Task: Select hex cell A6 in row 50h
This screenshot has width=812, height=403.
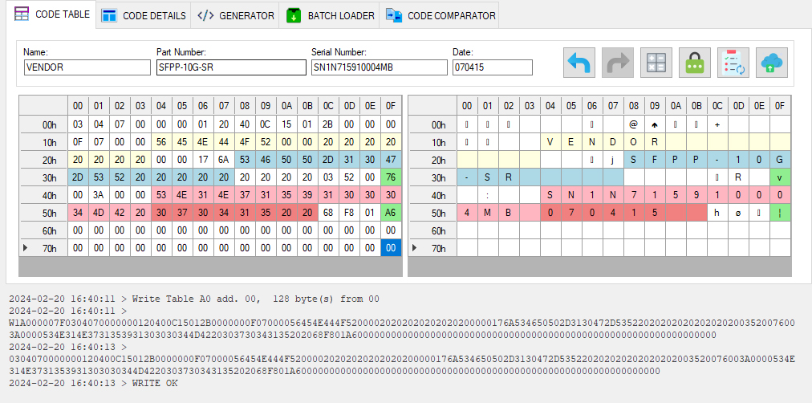Action: point(391,213)
